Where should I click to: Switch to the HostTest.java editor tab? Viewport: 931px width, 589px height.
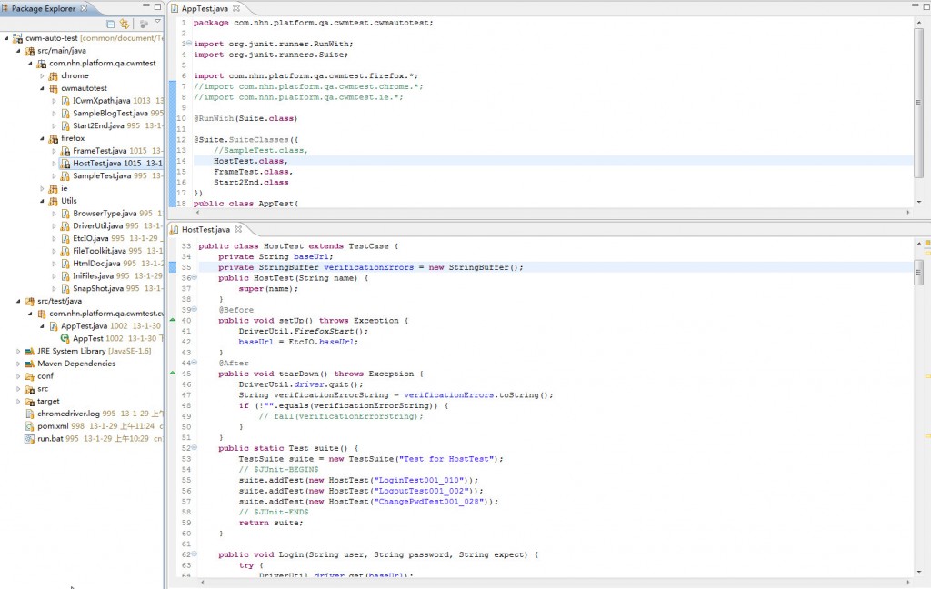[x=205, y=229]
